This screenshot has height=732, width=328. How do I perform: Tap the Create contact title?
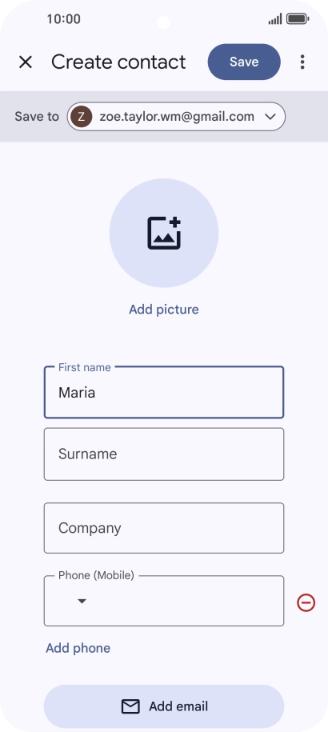(x=118, y=62)
